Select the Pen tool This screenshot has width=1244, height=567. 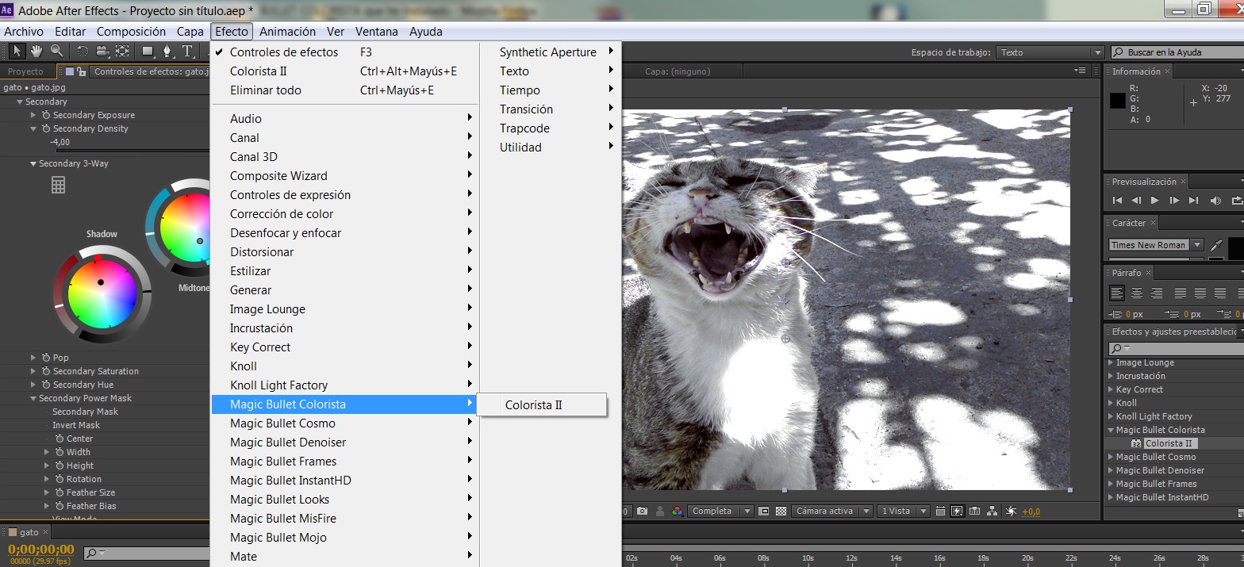click(167, 52)
